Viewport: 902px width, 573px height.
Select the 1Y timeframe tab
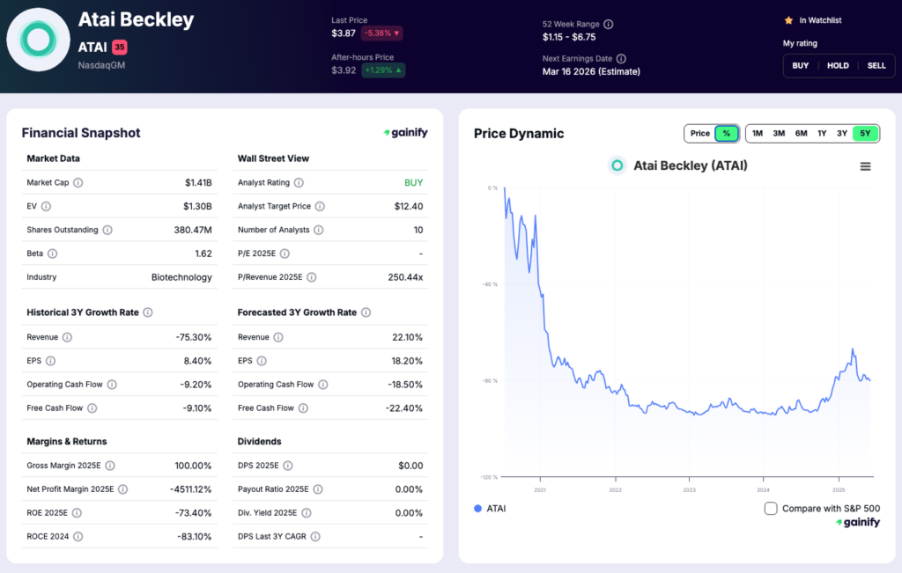tap(822, 133)
